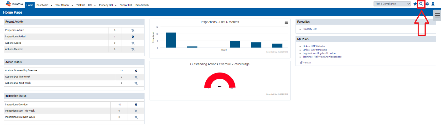The width and height of the screenshot is (441, 125).
Task: Open the user profile icon
Action: point(433,4)
